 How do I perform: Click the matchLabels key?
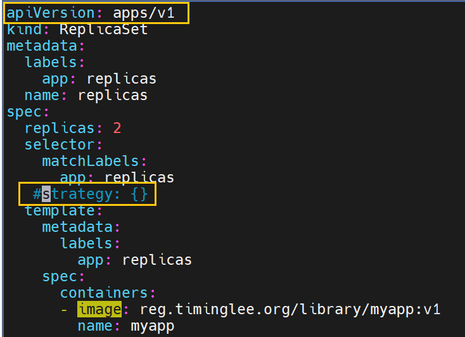tap(90, 161)
